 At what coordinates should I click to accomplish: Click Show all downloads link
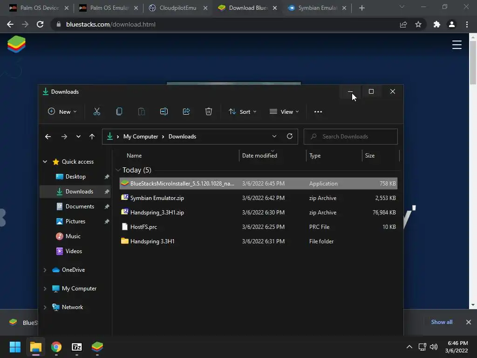point(442,322)
